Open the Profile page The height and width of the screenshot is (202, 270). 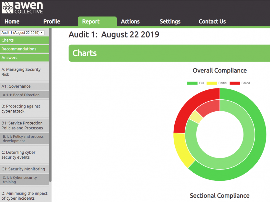(52, 22)
